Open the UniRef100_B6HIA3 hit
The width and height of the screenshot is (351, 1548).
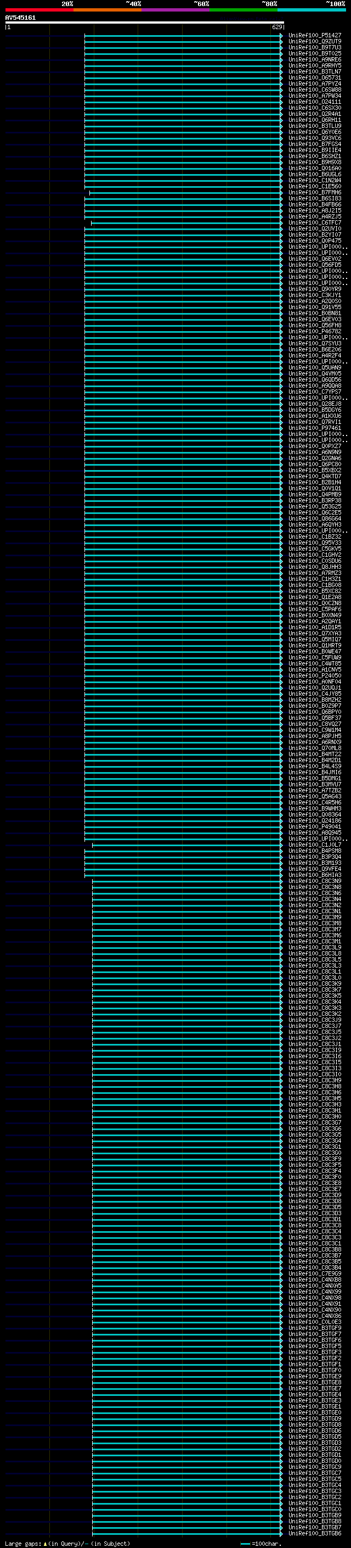[x=315, y=874]
